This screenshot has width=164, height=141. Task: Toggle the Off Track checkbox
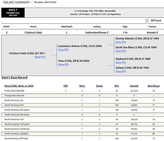click(147, 21)
